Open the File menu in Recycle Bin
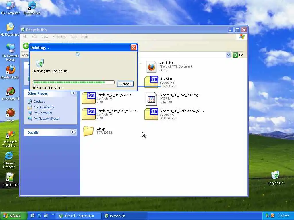Viewport: 294px width, 220px height. [x=25, y=37]
